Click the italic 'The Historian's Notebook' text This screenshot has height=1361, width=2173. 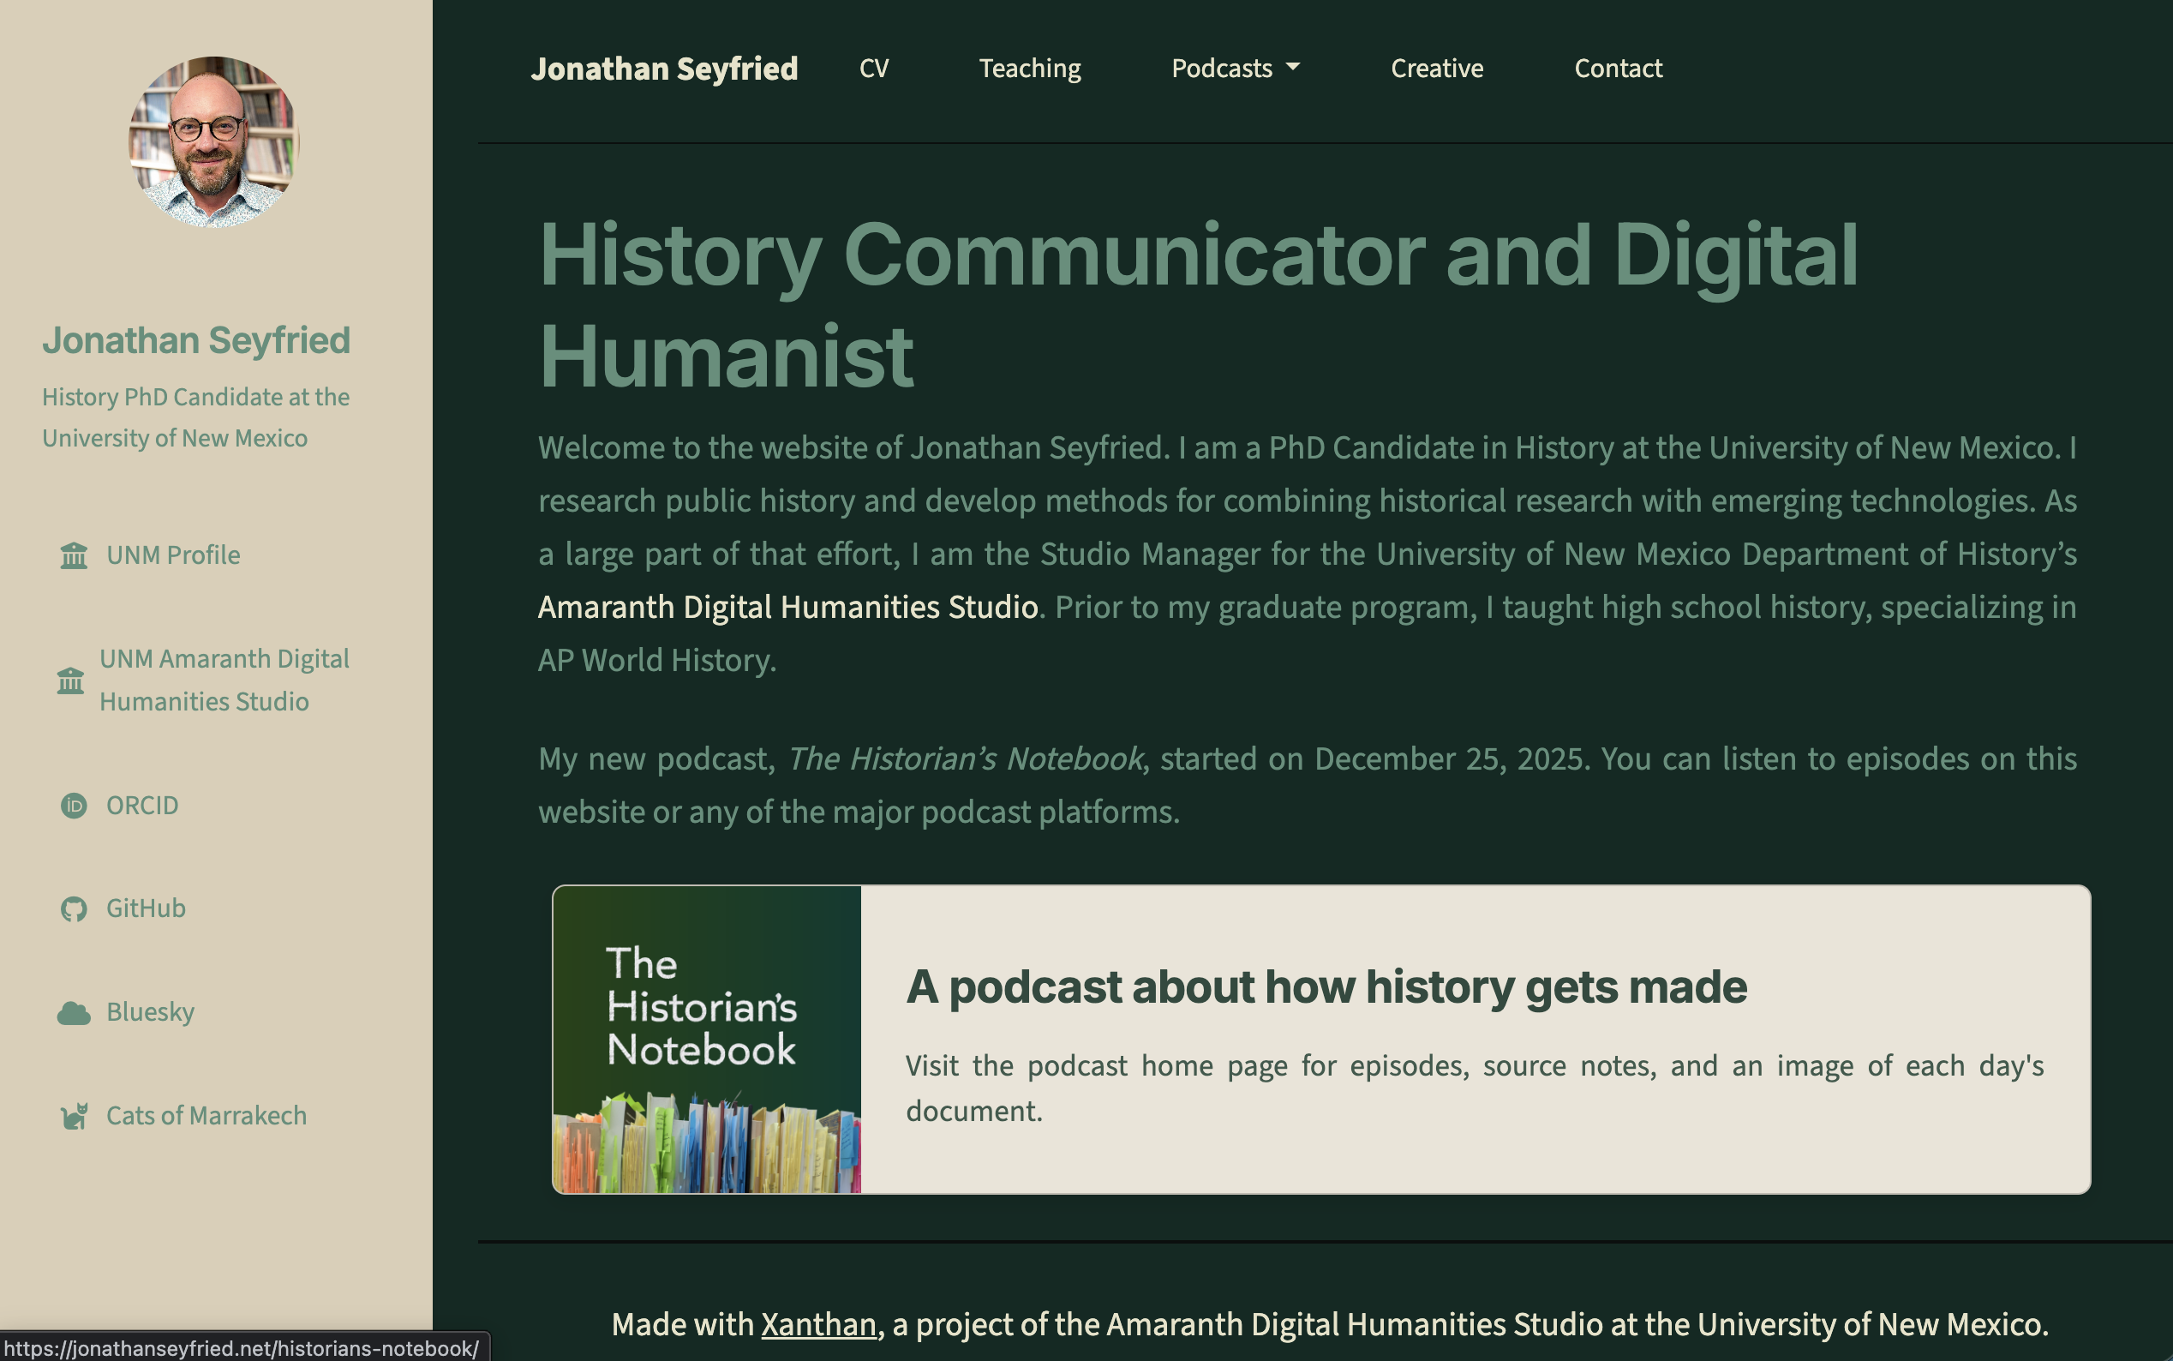coord(966,758)
